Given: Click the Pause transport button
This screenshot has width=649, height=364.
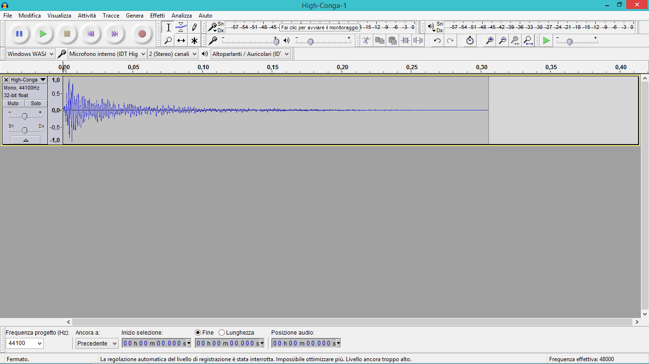Looking at the screenshot, I should pyautogui.click(x=19, y=34).
